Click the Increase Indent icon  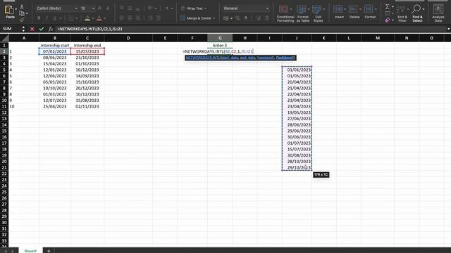pos(158,18)
